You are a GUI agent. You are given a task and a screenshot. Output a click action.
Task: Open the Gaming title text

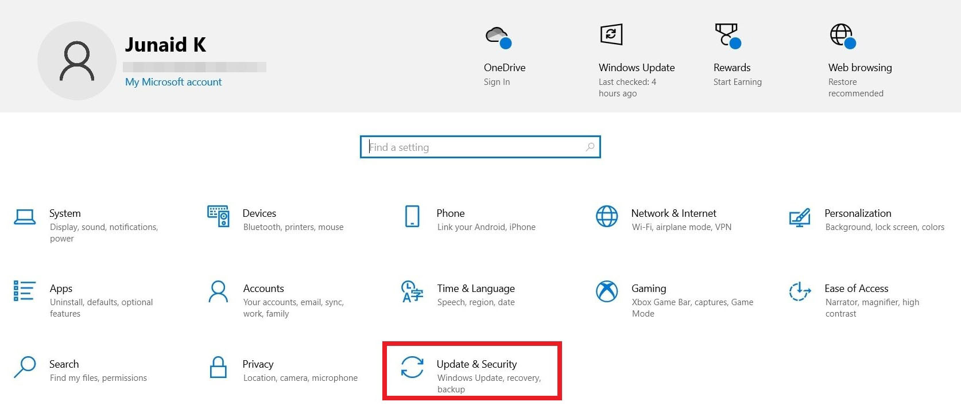(x=649, y=289)
